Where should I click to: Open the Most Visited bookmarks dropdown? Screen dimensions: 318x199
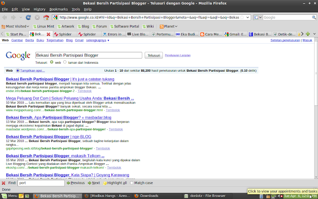[x=15, y=26]
